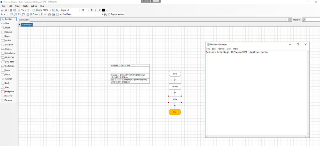
Task: Cut the selected stage with scissors icon
Action: click(x=11, y=10)
